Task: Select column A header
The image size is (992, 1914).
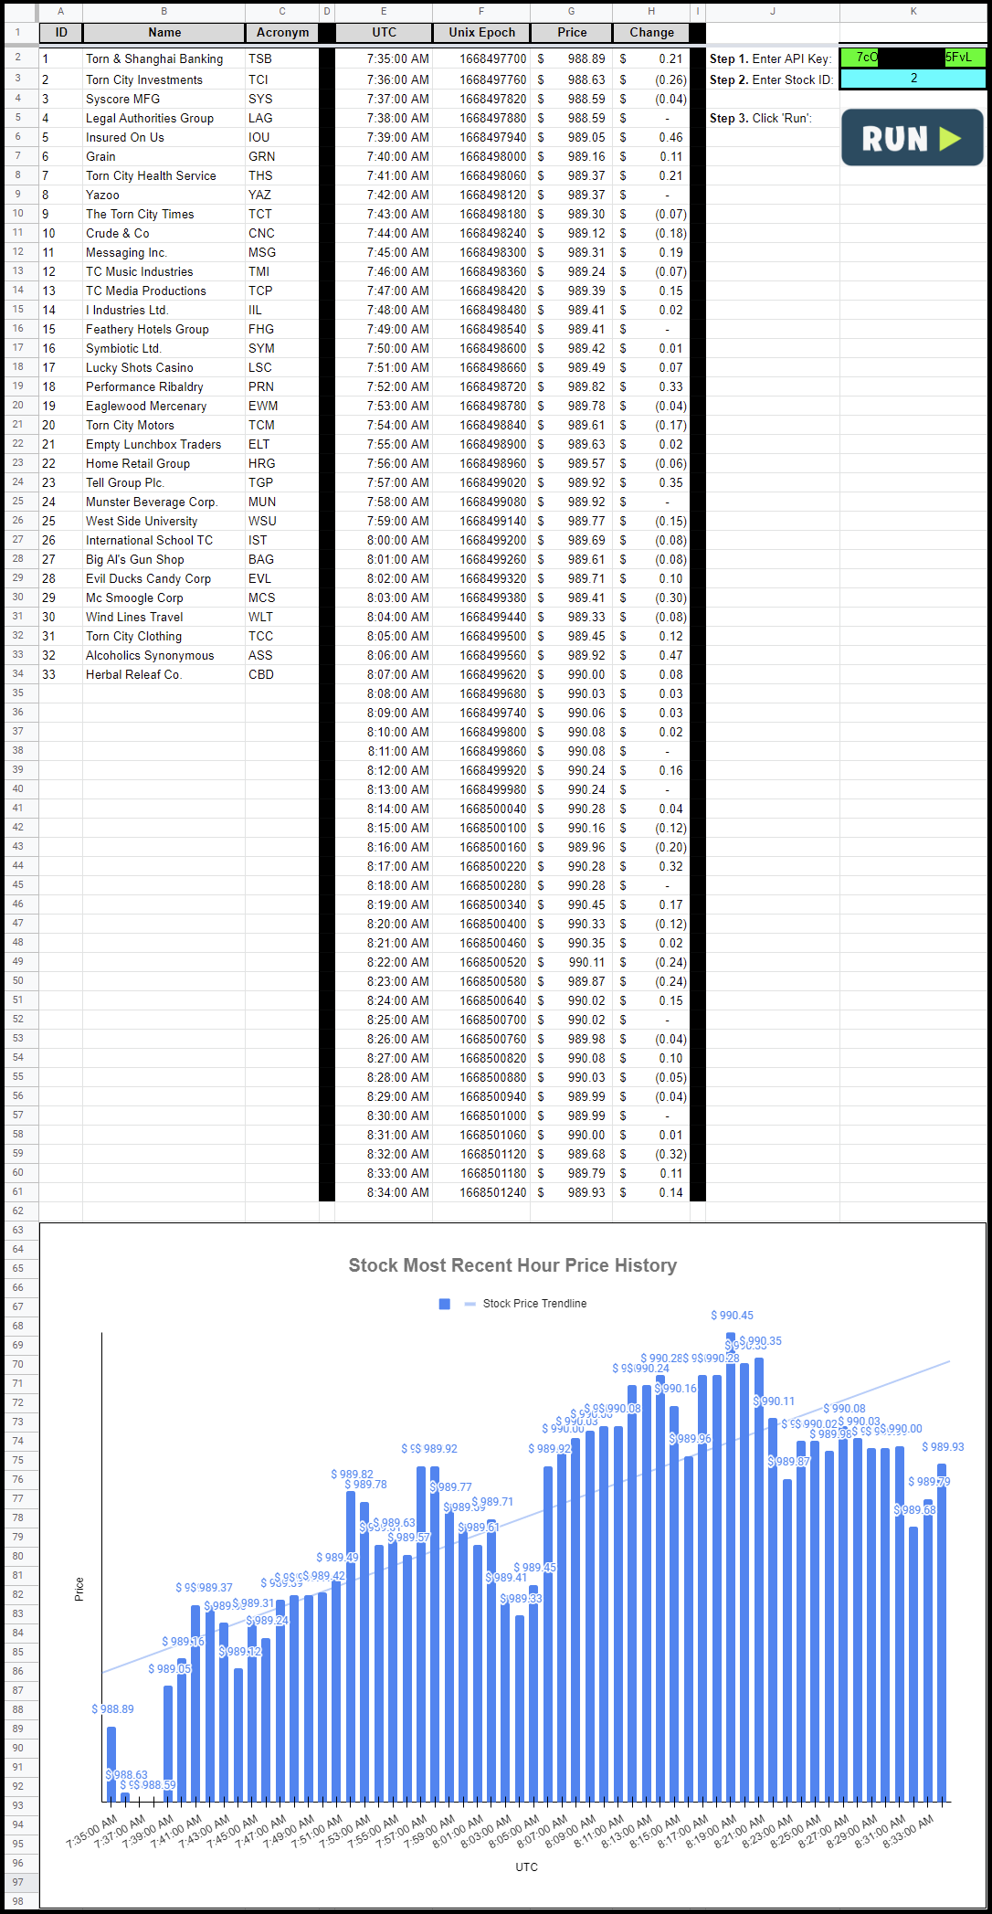Action: click(x=61, y=11)
